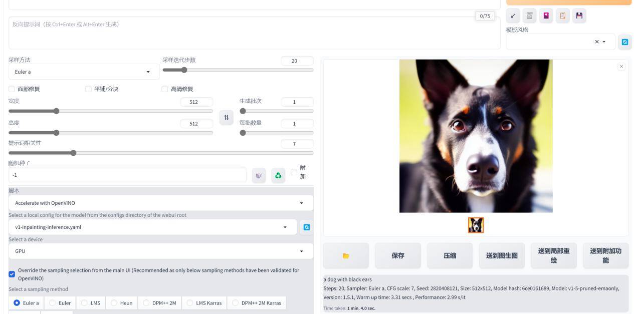Click the 压缩 button
Viewport: 635px width, 314px height.
click(x=450, y=255)
